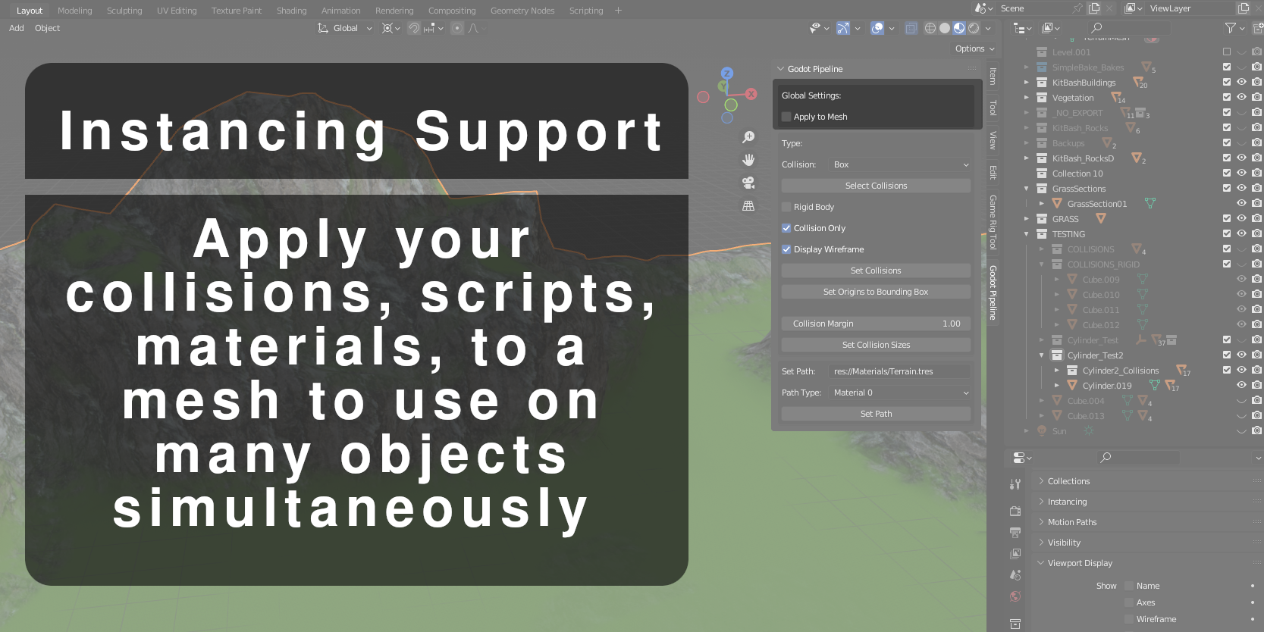The height and width of the screenshot is (632, 1264).
Task: Switch to the Shading workspace tab
Action: [291, 11]
